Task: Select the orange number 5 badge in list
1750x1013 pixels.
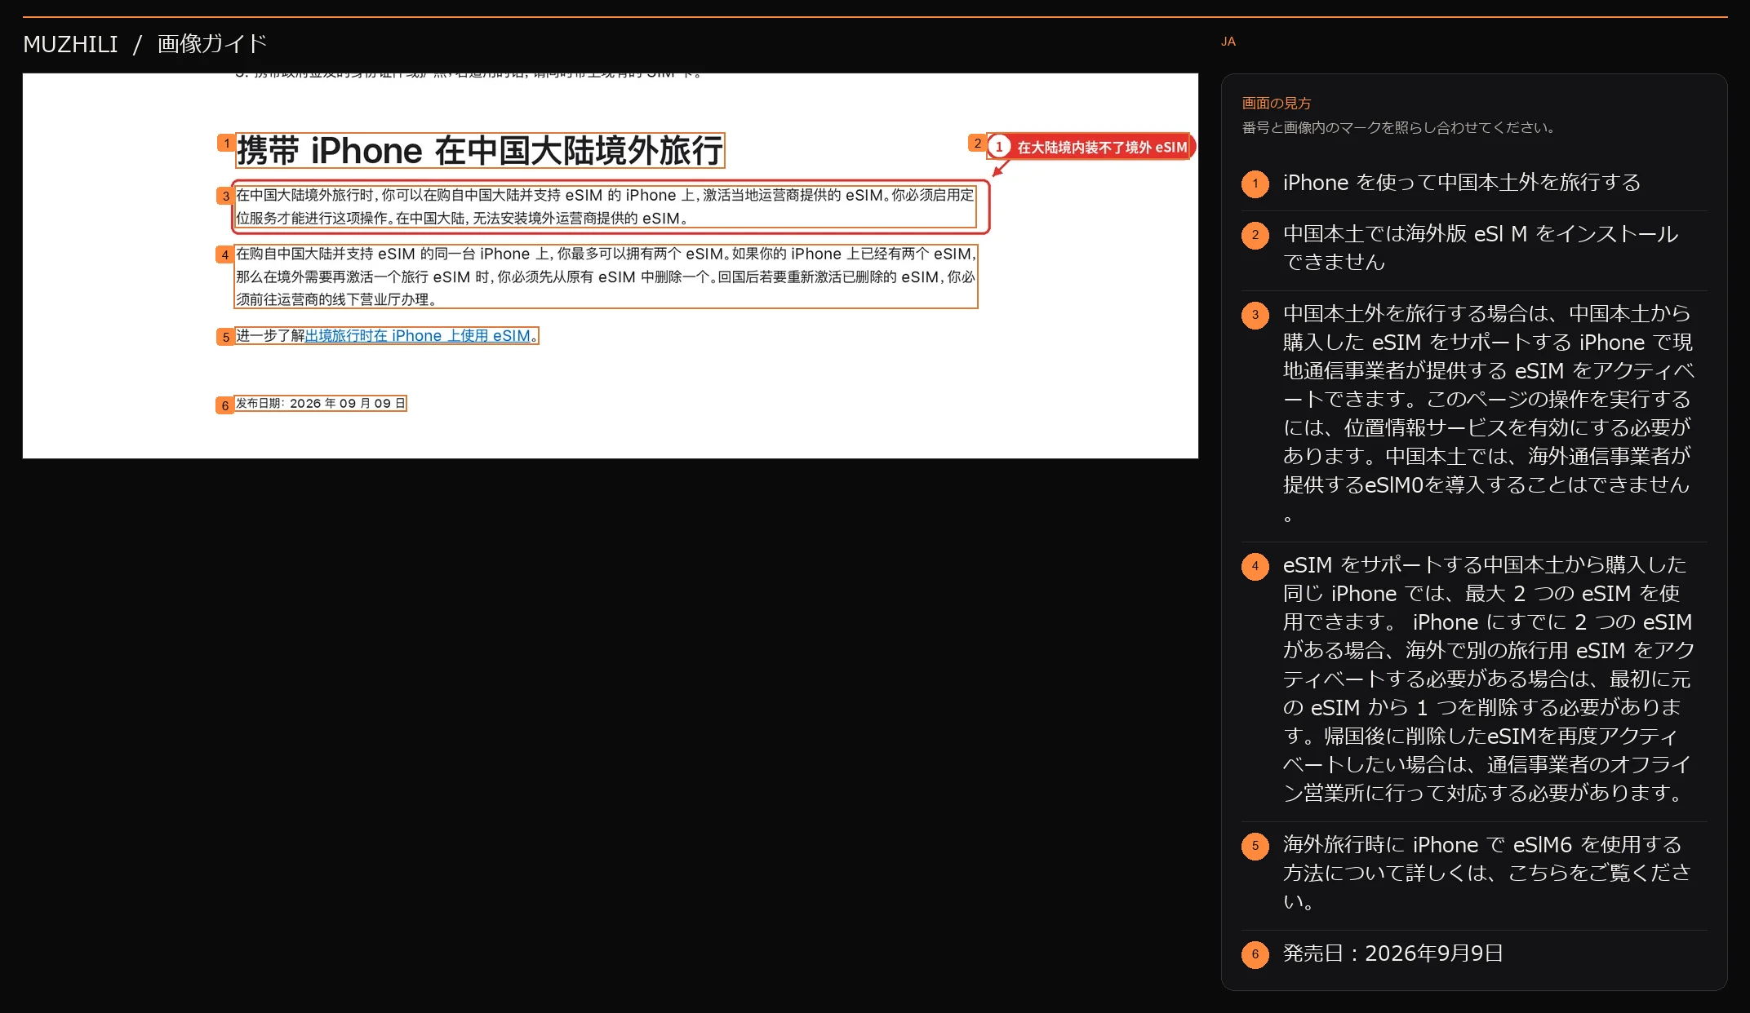Action: point(1255,846)
